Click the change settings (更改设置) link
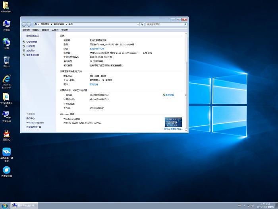278x209 pixels. pyautogui.click(x=170, y=95)
